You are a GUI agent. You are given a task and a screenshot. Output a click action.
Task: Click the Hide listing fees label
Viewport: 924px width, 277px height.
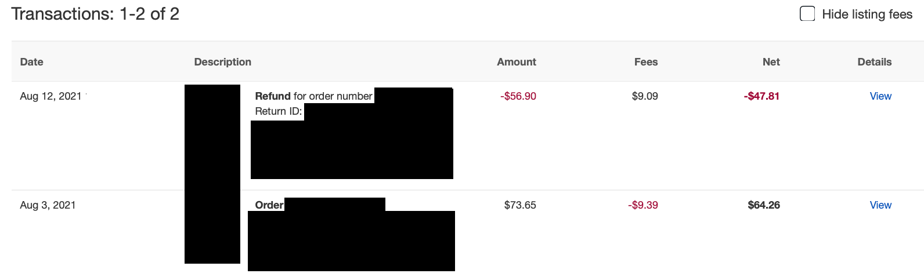[x=867, y=14]
